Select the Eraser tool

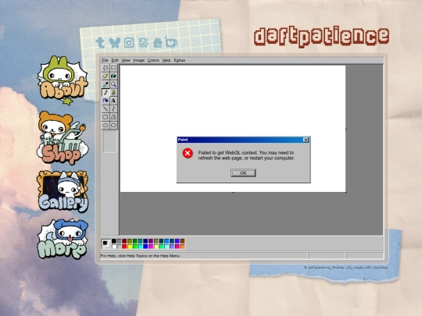point(105,76)
